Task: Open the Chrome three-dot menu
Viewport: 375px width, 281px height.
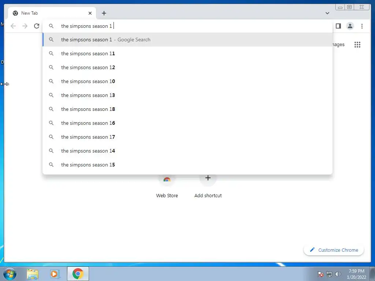Action: pyautogui.click(x=362, y=26)
